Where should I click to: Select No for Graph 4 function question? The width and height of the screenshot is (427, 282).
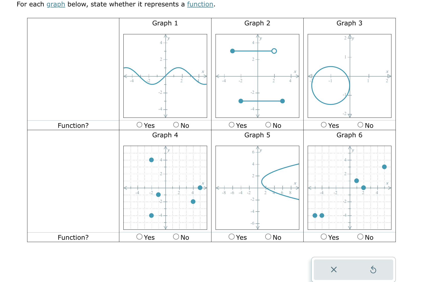point(176,237)
